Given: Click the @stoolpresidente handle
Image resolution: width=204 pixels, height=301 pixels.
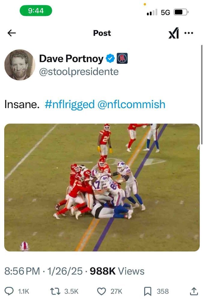Looking at the screenshot, I should (79, 72).
